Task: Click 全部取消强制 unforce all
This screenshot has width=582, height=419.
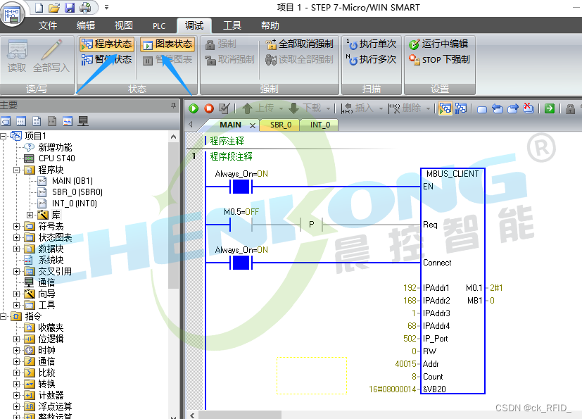Action: coord(300,44)
